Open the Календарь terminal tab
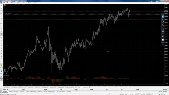This screenshot has width=169, height=95. click(x=34, y=92)
